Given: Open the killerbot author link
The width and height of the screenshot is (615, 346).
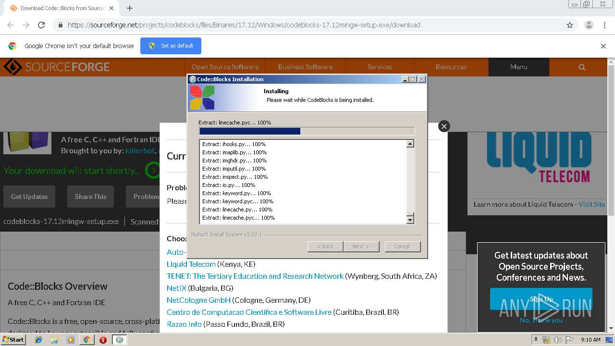Looking at the screenshot, I should tap(140, 151).
